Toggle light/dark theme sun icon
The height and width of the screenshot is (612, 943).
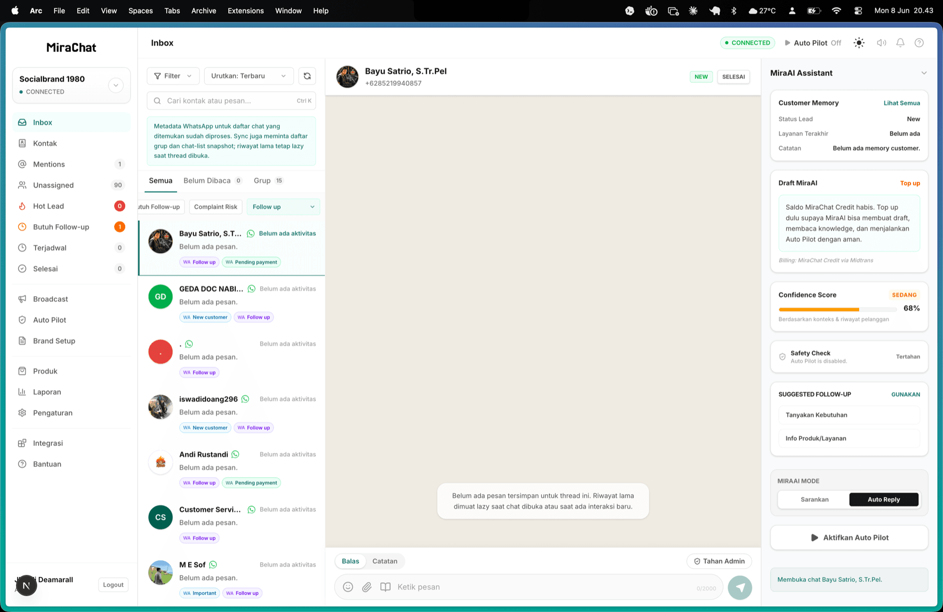[x=859, y=43]
